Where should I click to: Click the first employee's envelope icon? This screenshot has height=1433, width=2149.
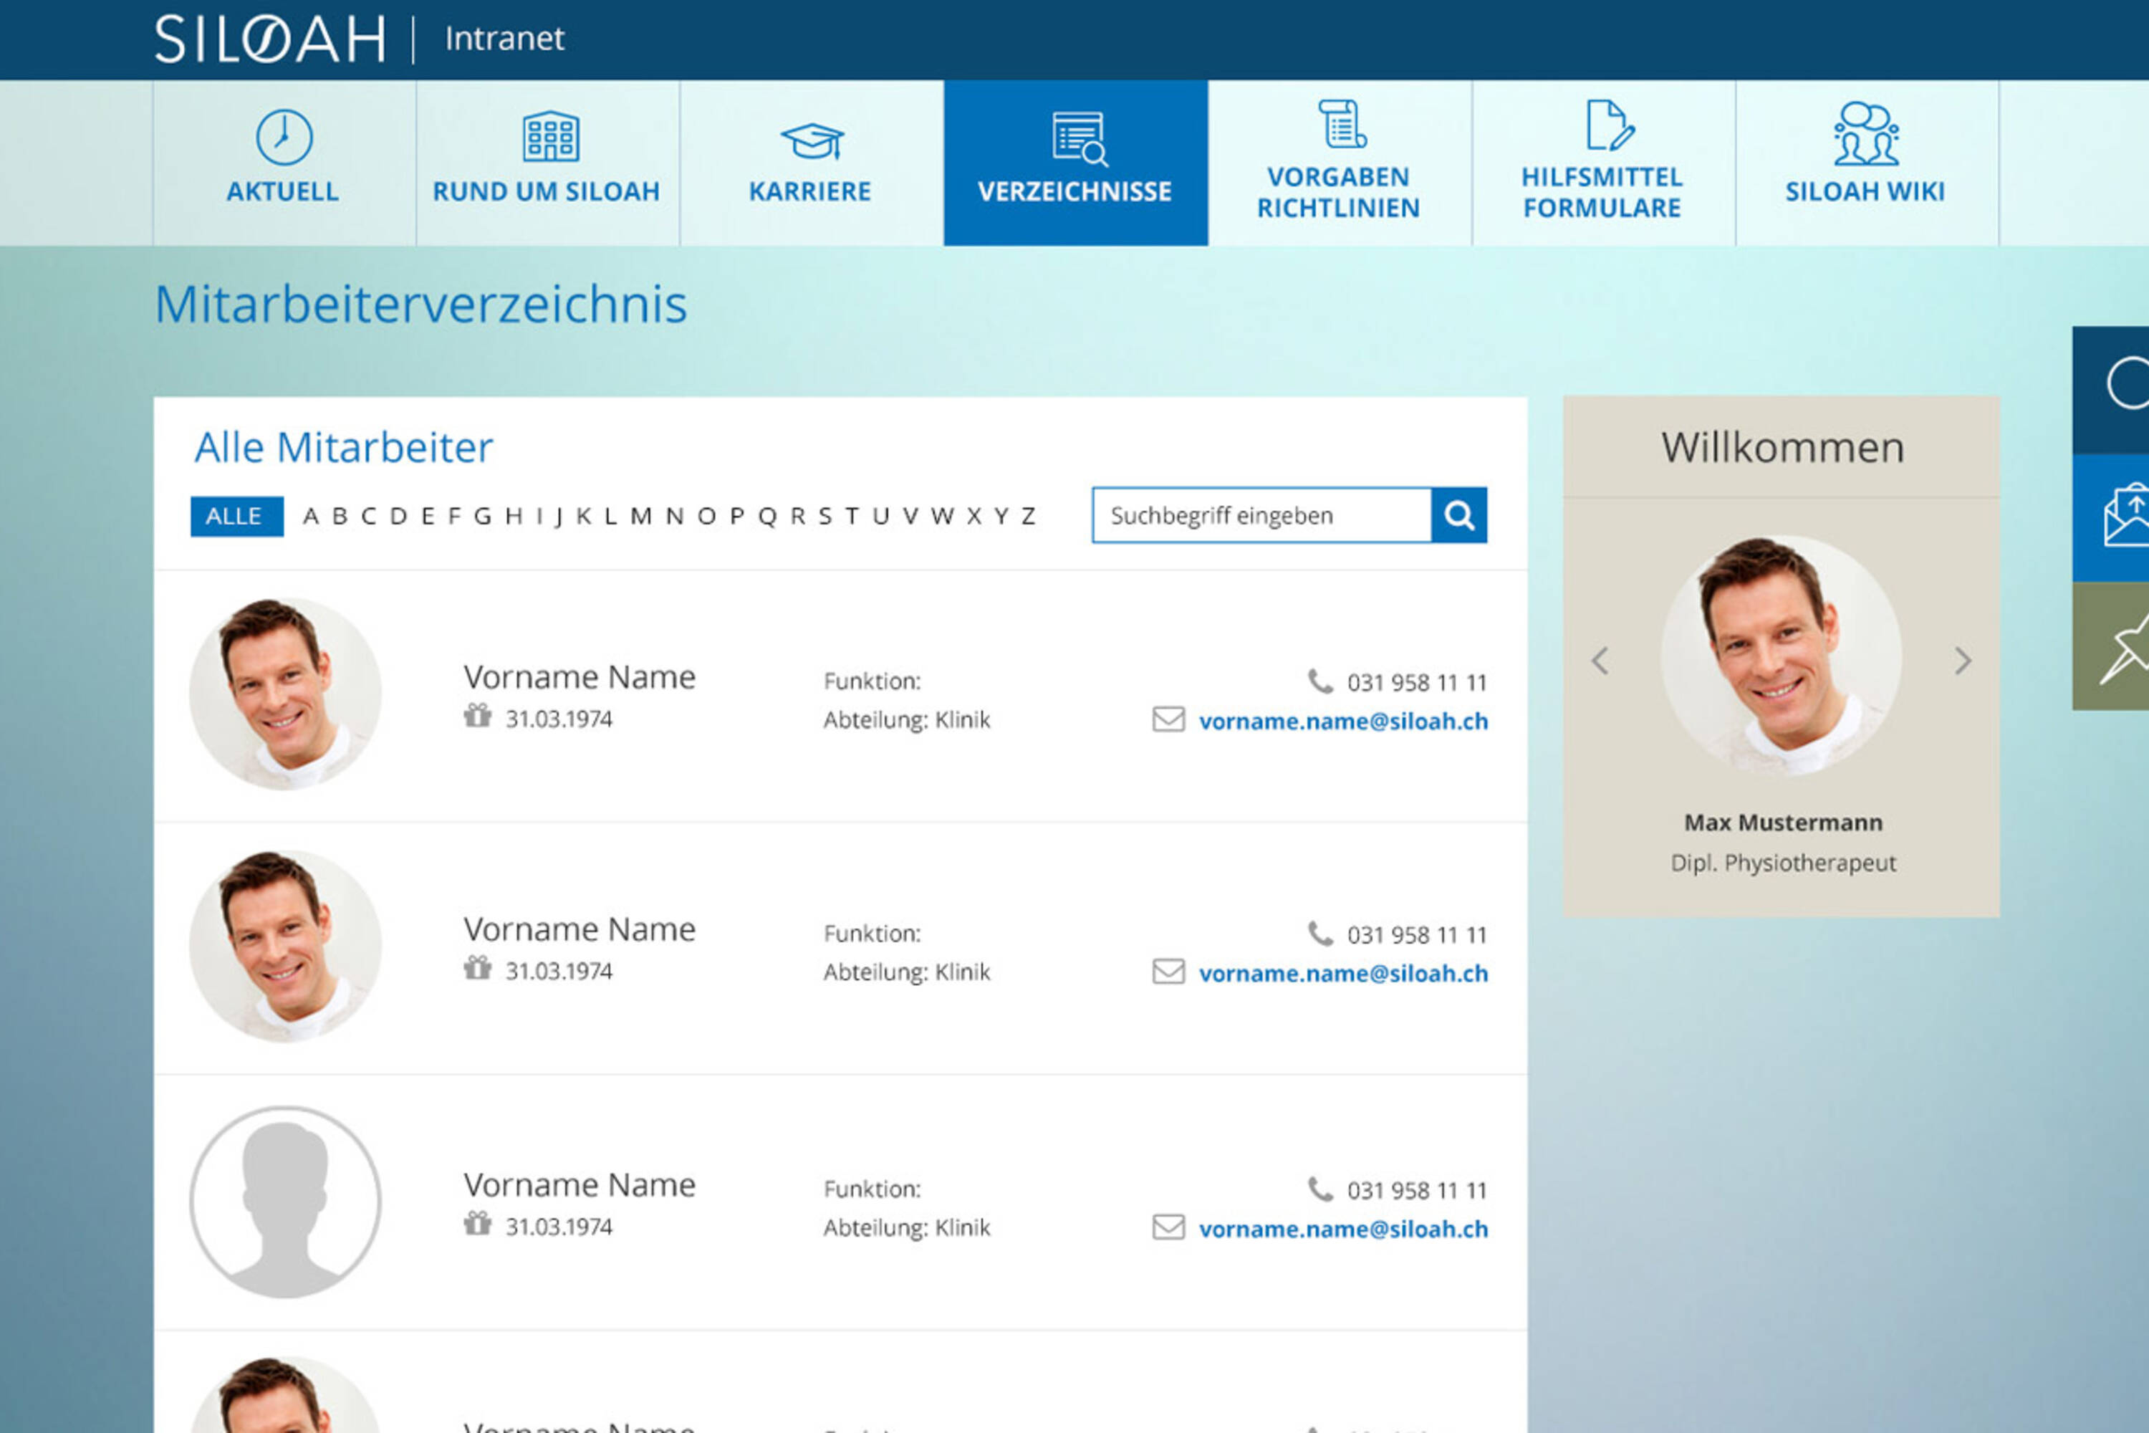pos(1168,719)
